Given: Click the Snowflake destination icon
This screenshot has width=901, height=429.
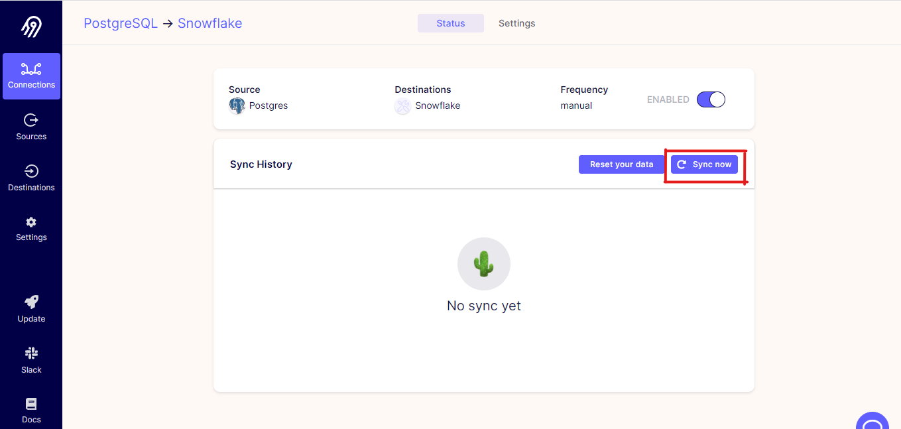Looking at the screenshot, I should (402, 106).
